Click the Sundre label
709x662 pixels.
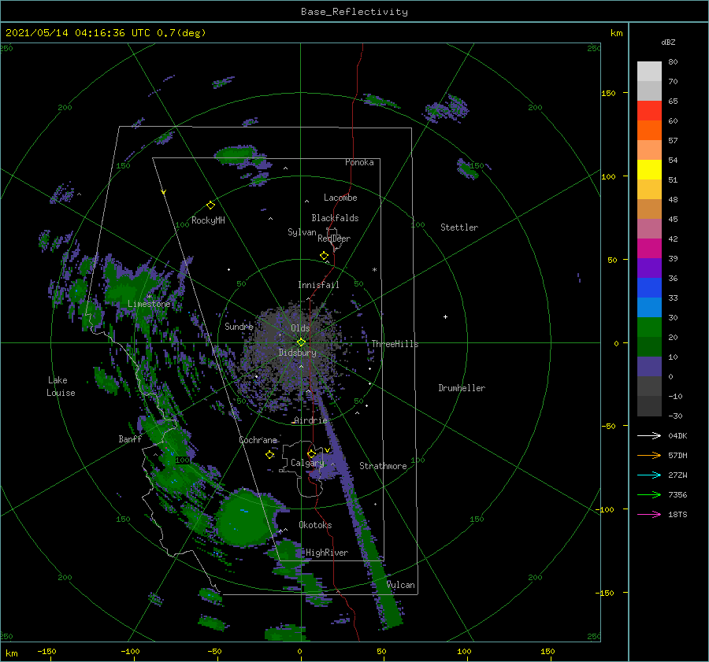coord(239,326)
